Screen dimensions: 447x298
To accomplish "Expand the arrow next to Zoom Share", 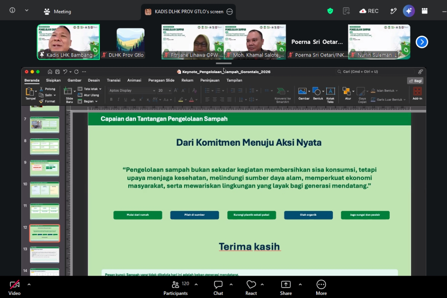I will [300, 284].
